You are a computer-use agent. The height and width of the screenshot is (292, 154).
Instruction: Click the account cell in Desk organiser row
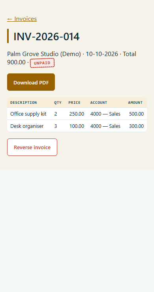pyautogui.click(x=105, y=126)
